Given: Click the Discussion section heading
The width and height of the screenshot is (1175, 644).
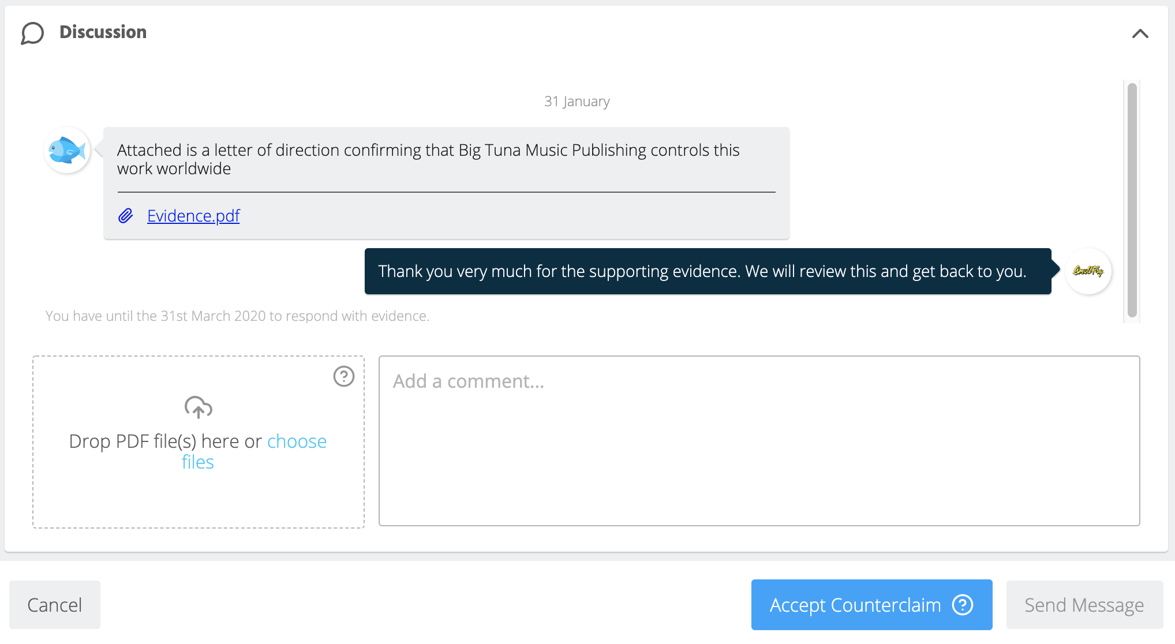Looking at the screenshot, I should [103, 32].
